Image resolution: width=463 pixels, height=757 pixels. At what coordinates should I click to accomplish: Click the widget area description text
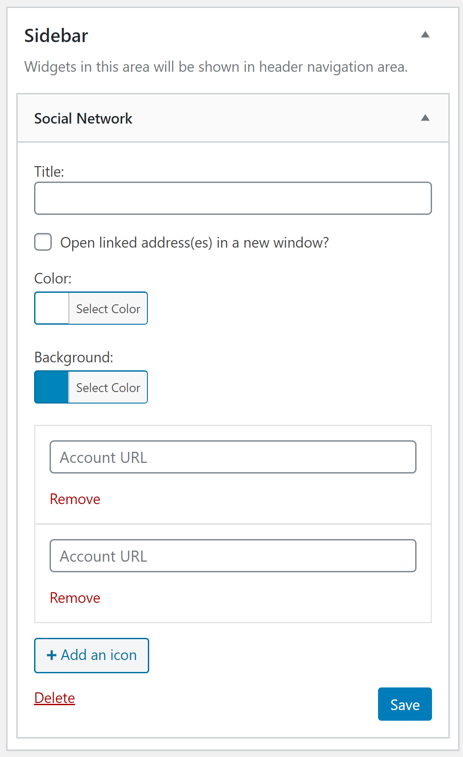(x=216, y=67)
